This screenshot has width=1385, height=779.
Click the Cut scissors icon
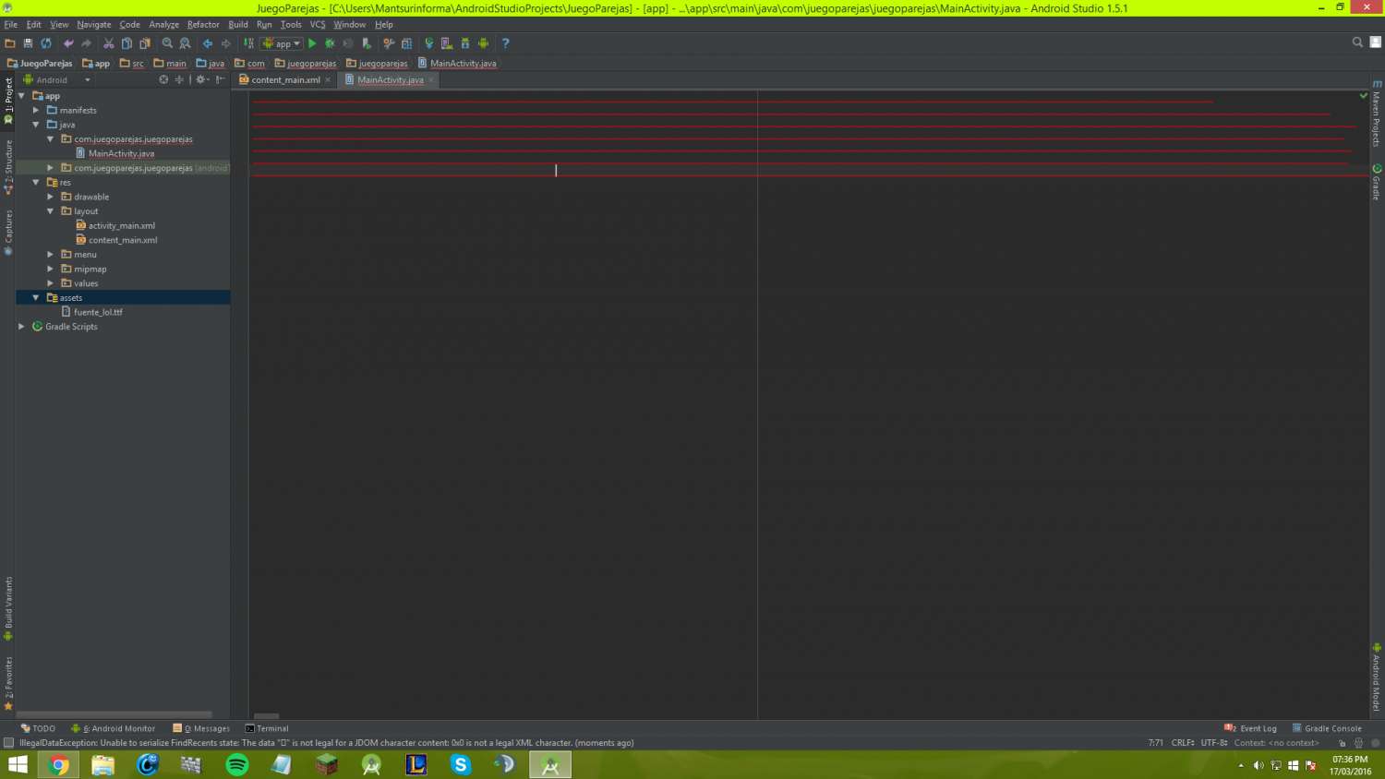click(109, 43)
